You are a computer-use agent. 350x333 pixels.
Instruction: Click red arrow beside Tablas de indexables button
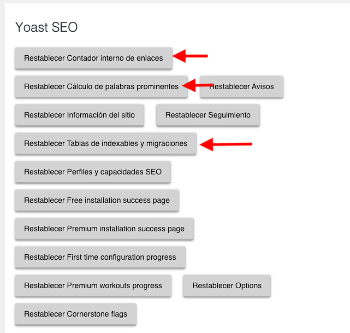226,144
